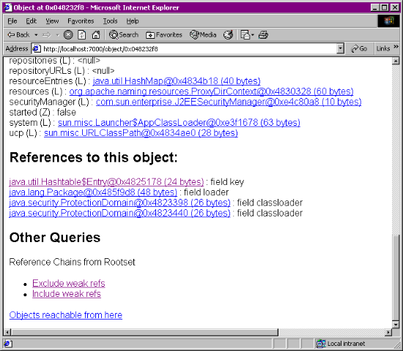Open the Search toolbar button
The height and width of the screenshot is (351, 403).
(x=124, y=34)
